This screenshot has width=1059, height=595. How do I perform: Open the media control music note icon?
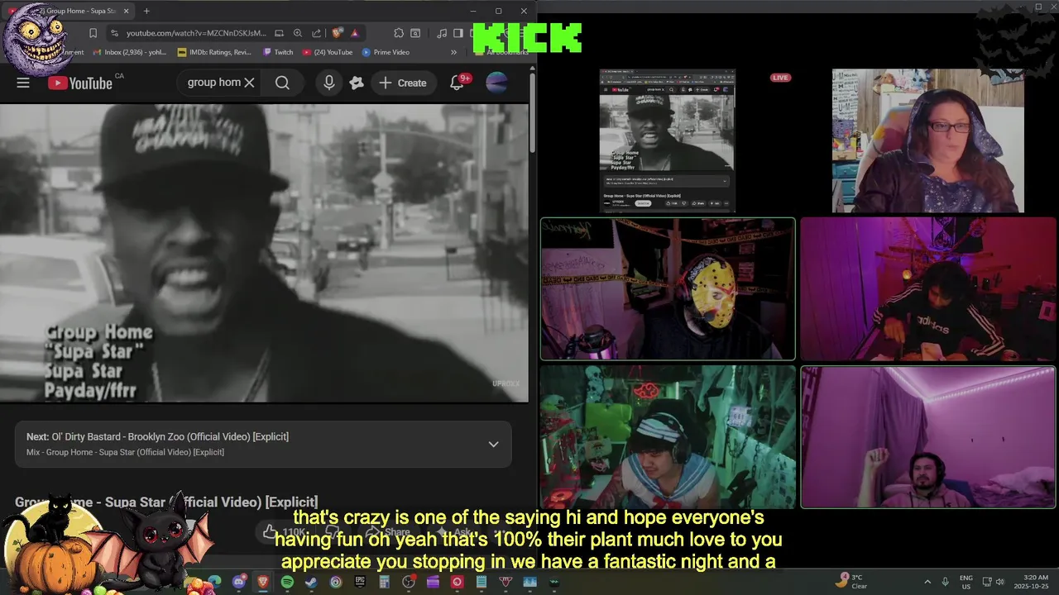tap(442, 33)
